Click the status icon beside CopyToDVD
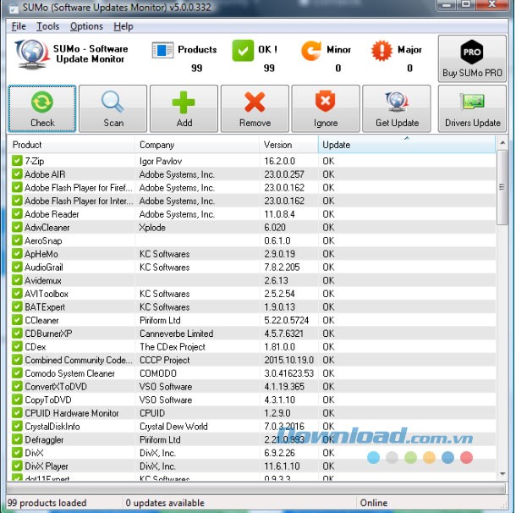Image resolution: width=516 pixels, height=513 pixels. [x=17, y=400]
